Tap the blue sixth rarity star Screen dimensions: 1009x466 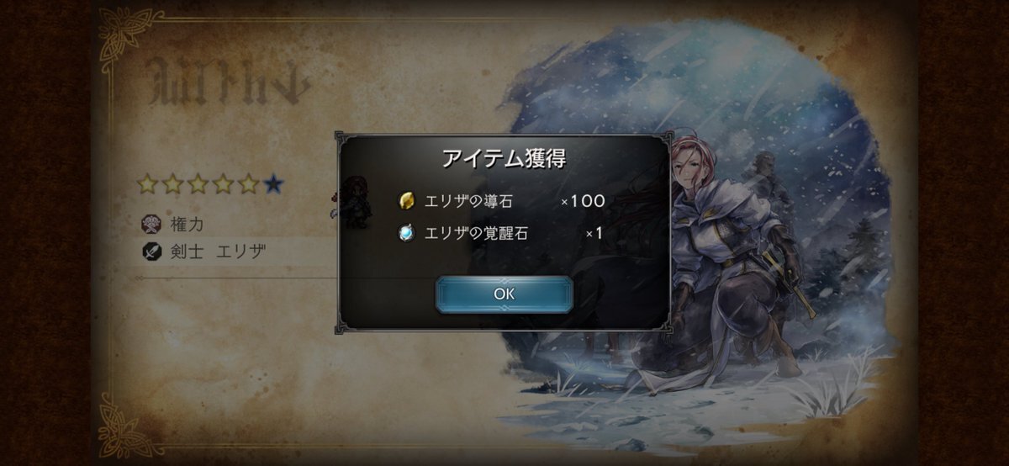click(272, 184)
